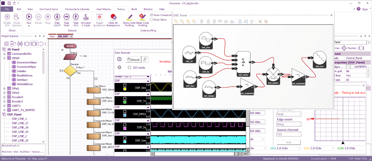Expand the Encoder0 tree node

tap(4, 97)
